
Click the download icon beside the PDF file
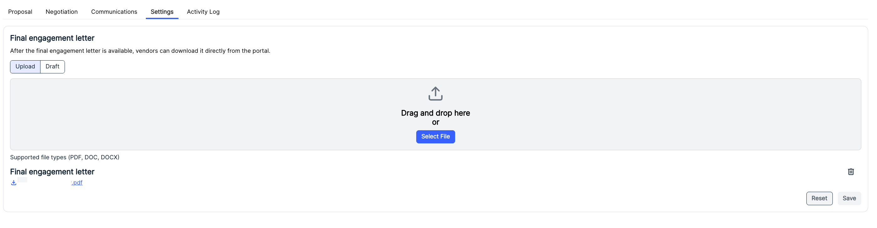click(x=13, y=183)
